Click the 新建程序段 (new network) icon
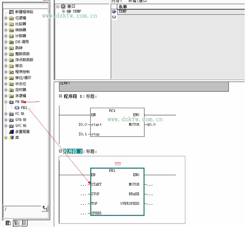The height and width of the screenshot is (227, 245). pyautogui.click(x=11, y=12)
